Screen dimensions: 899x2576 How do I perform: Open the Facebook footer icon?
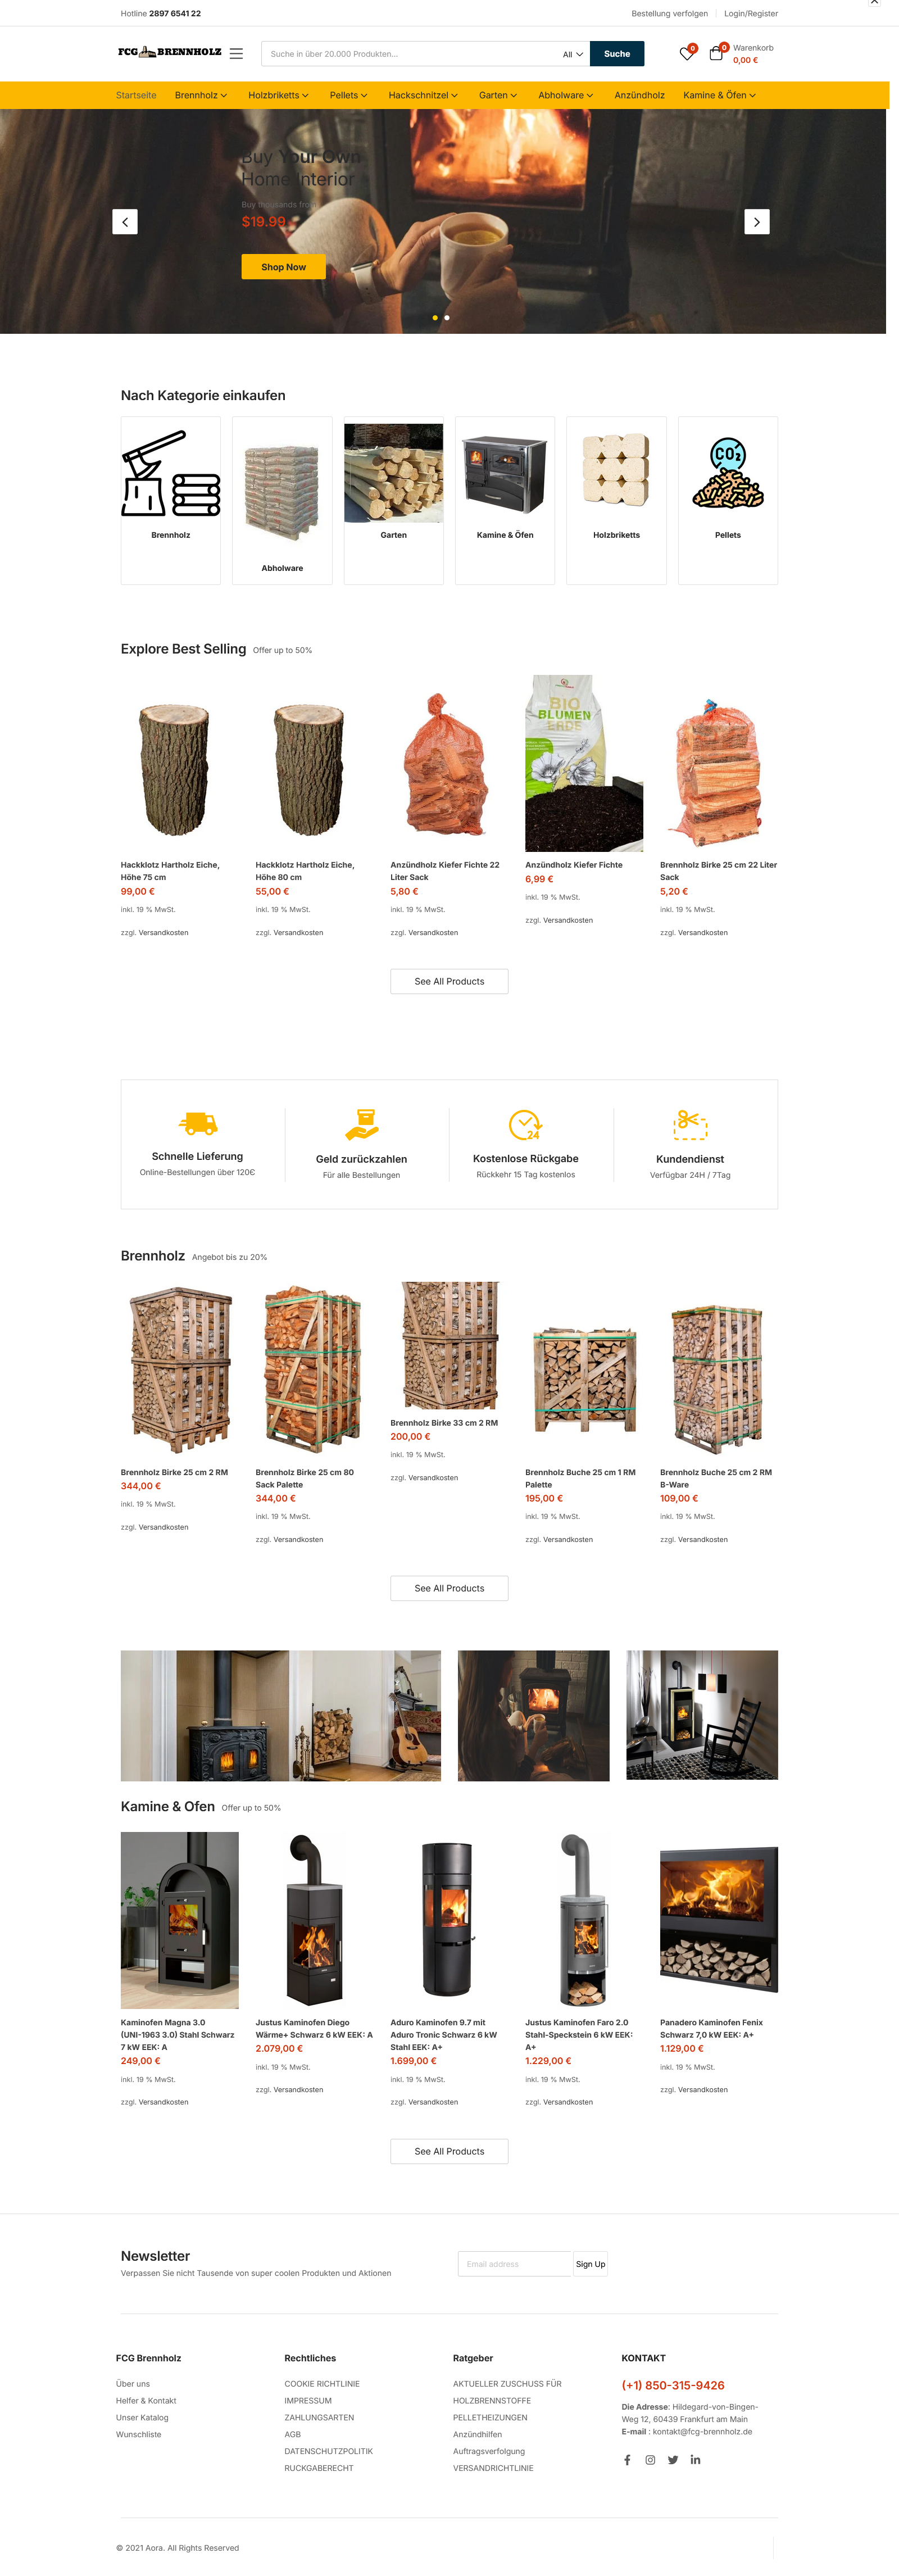click(x=627, y=2460)
